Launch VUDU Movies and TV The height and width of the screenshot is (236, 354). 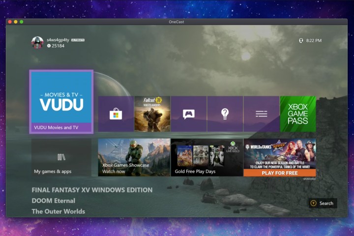pyautogui.click(x=61, y=102)
